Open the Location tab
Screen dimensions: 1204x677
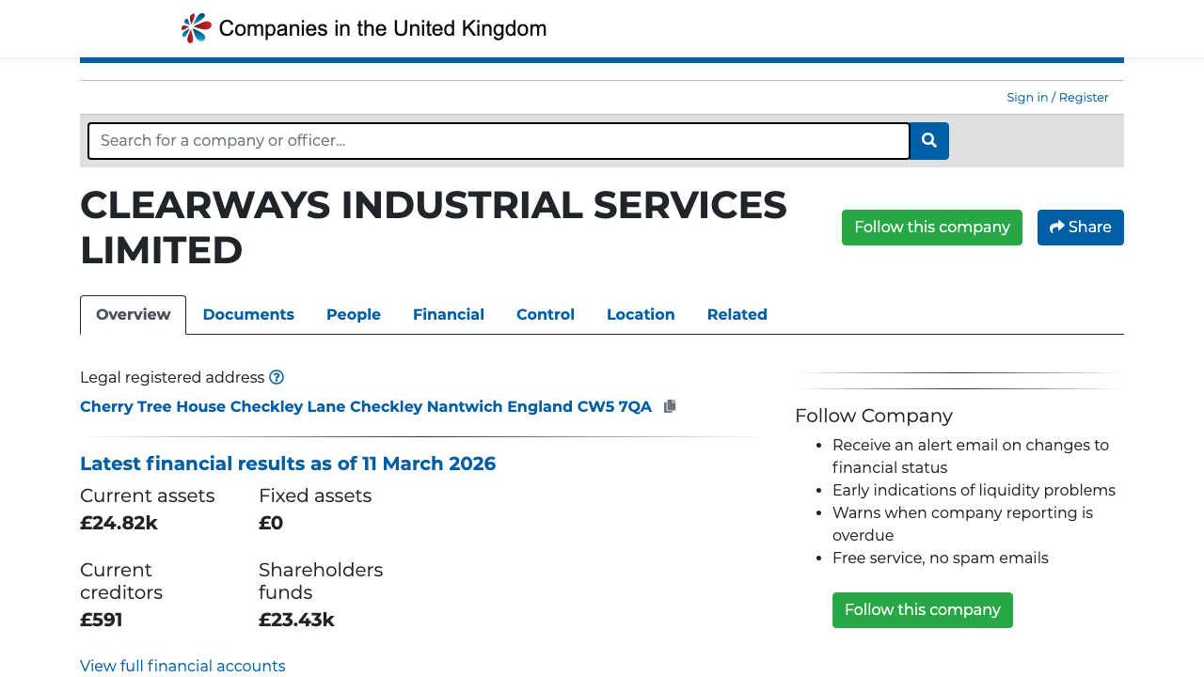pos(640,314)
